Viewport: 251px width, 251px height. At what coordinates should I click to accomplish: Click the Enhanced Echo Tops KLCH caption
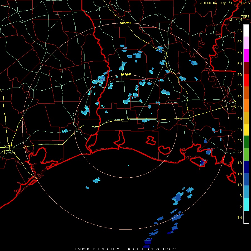click(126, 249)
